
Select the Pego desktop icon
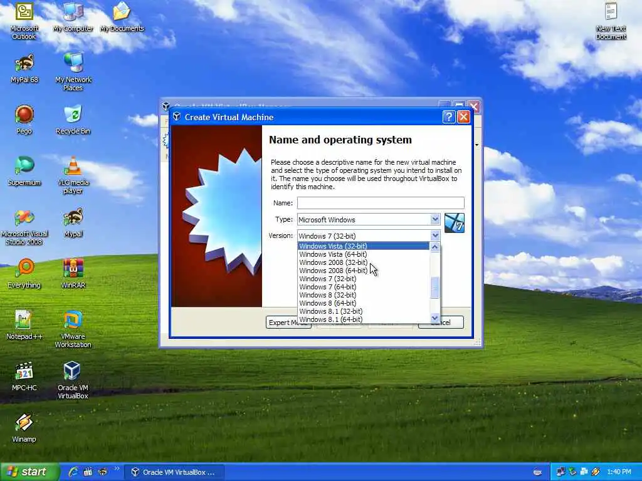click(x=24, y=120)
